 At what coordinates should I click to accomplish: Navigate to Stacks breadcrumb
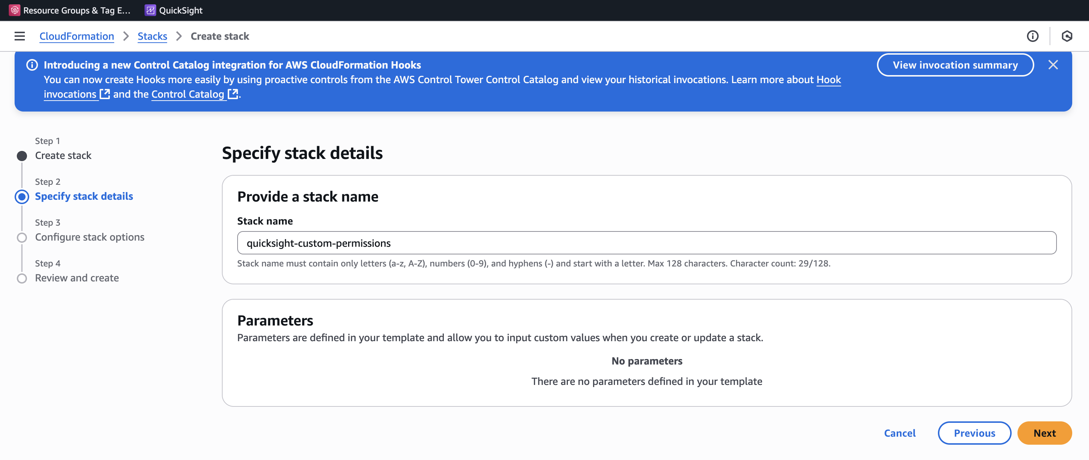point(152,36)
